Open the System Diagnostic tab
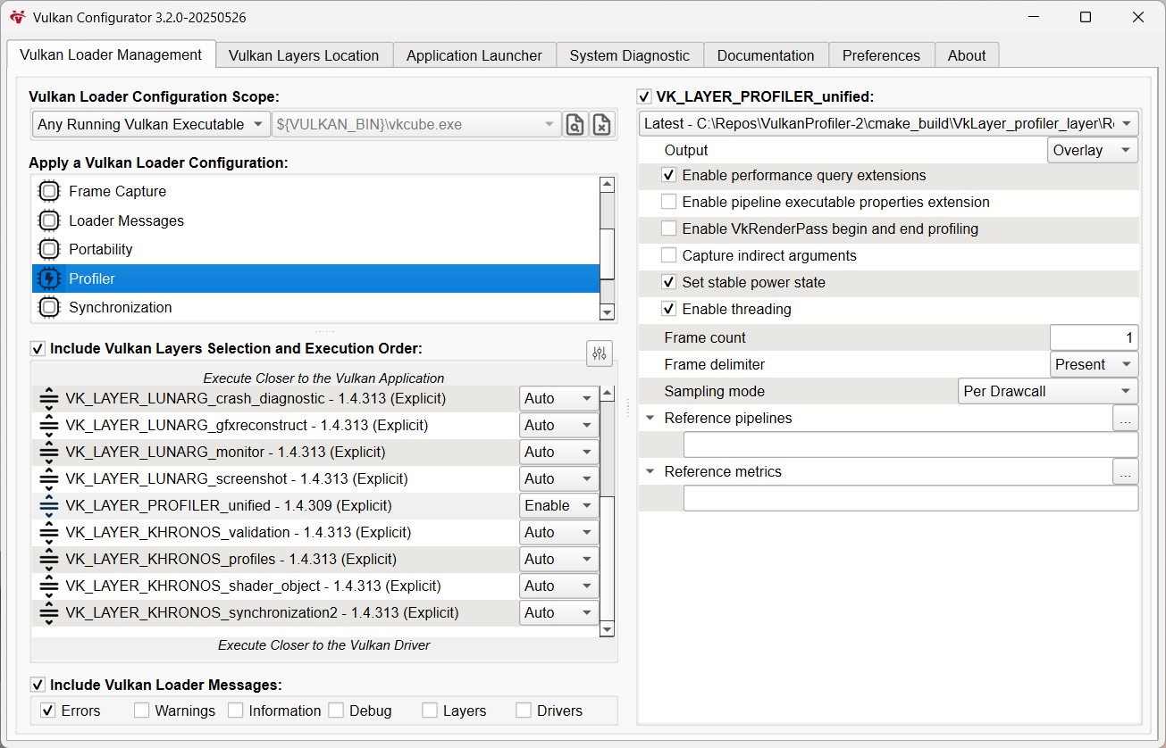The height and width of the screenshot is (748, 1166). [x=630, y=55]
